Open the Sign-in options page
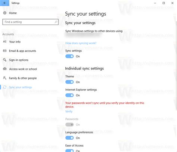 click(x=19, y=60)
